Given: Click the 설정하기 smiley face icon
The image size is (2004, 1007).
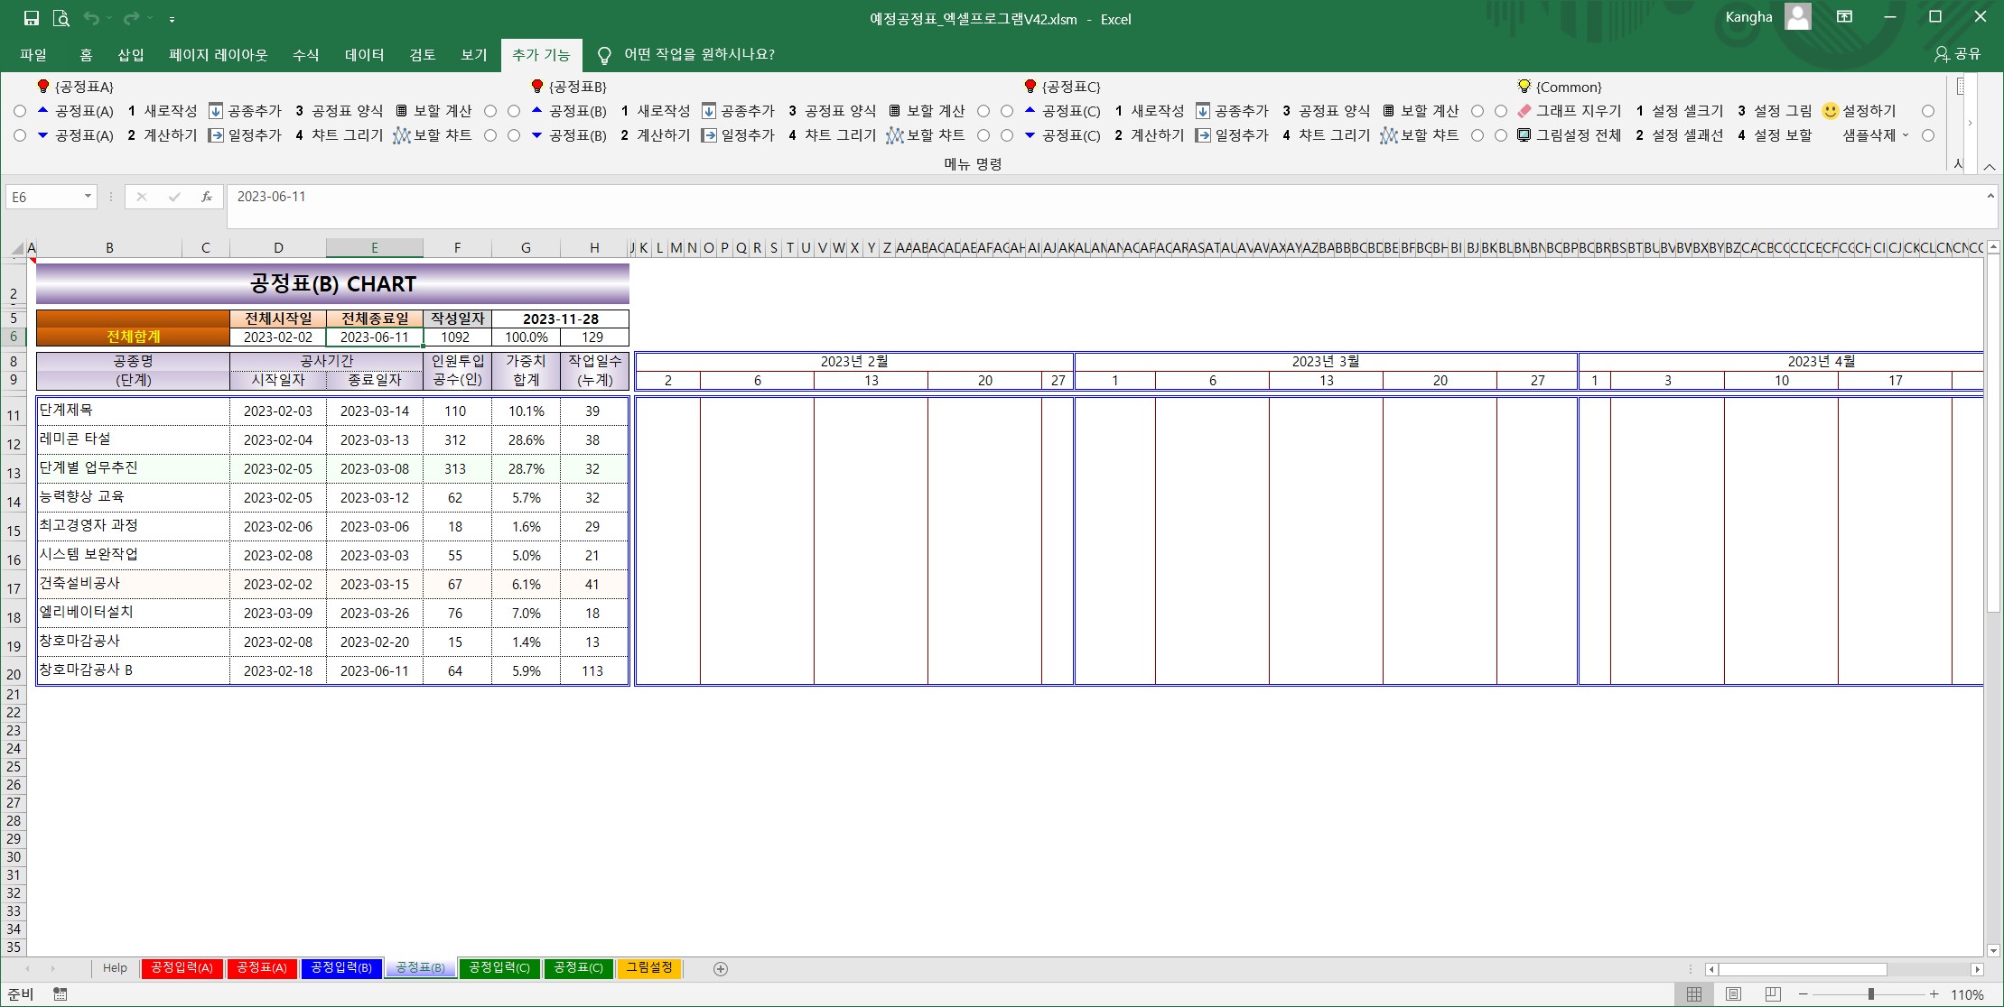Looking at the screenshot, I should pos(1830,111).
